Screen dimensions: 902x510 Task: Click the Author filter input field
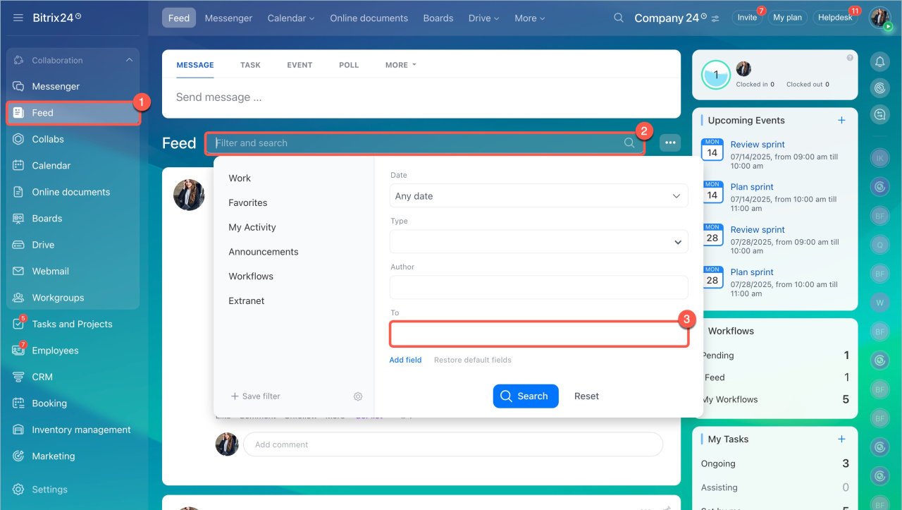(538, 288)
